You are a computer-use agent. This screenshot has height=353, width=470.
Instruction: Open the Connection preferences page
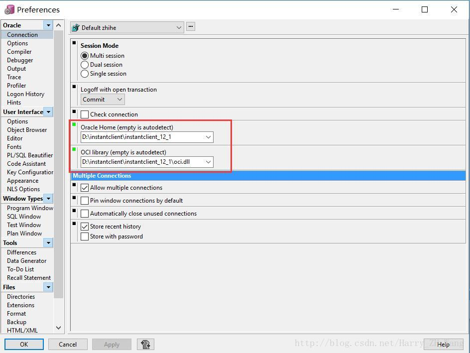click(22, 35)
